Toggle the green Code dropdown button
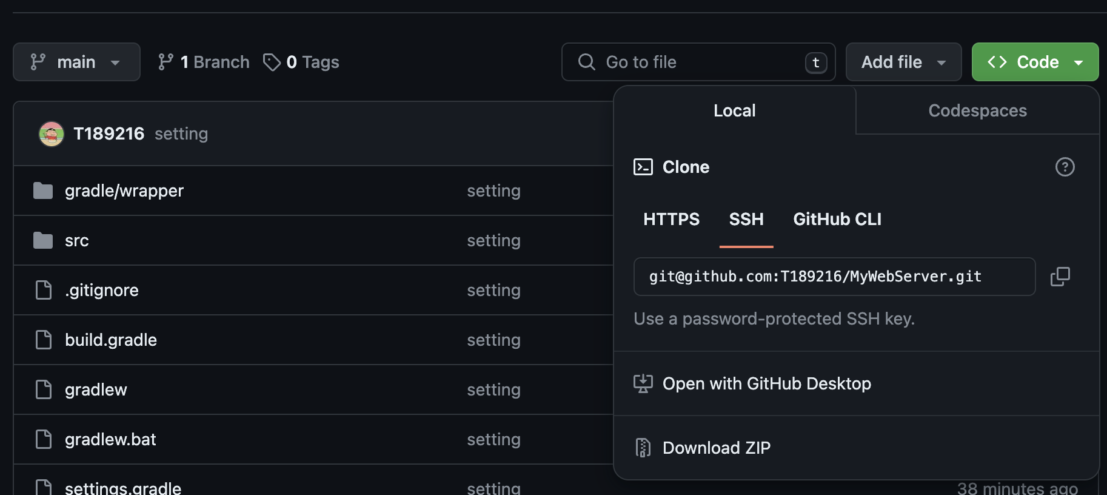The image size is (1107, 495). [x=1035, y=62]
